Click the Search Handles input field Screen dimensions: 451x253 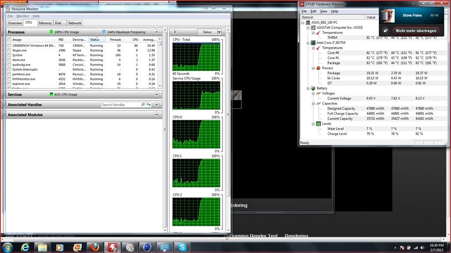point(121,105)
